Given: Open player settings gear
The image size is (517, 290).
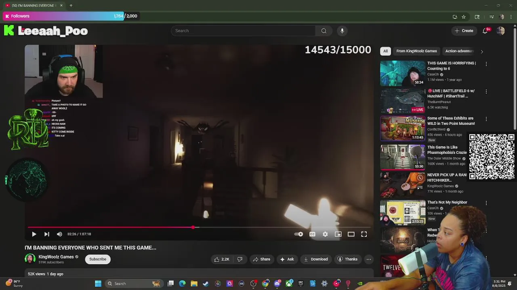Looking at the screenshot, I should pos(325,234).
